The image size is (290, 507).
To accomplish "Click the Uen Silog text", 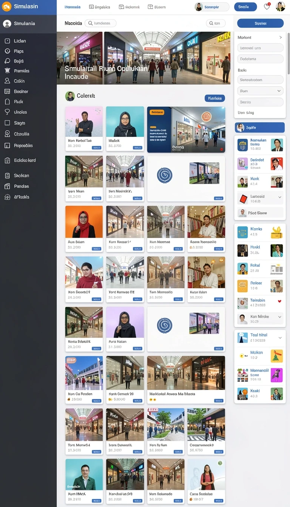I will (246, 113).
